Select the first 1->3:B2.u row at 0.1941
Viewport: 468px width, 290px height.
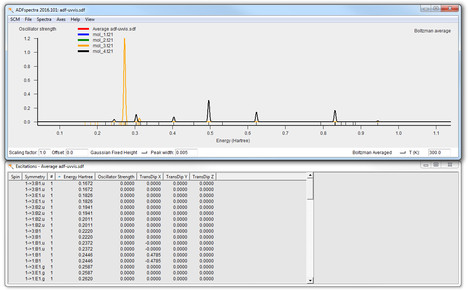112,207
